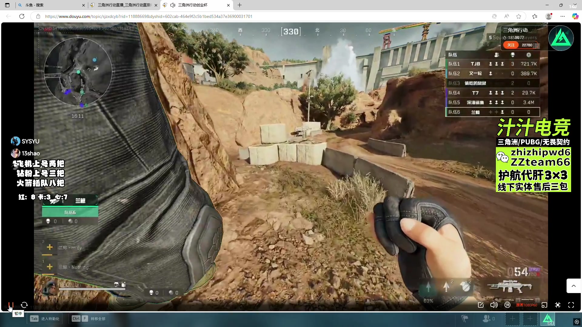View site information lock icon
The image size is (582, 327).
point(38,16)
